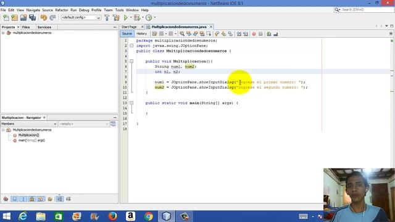Click the Find Selection magnifier icon

(182, 34)
